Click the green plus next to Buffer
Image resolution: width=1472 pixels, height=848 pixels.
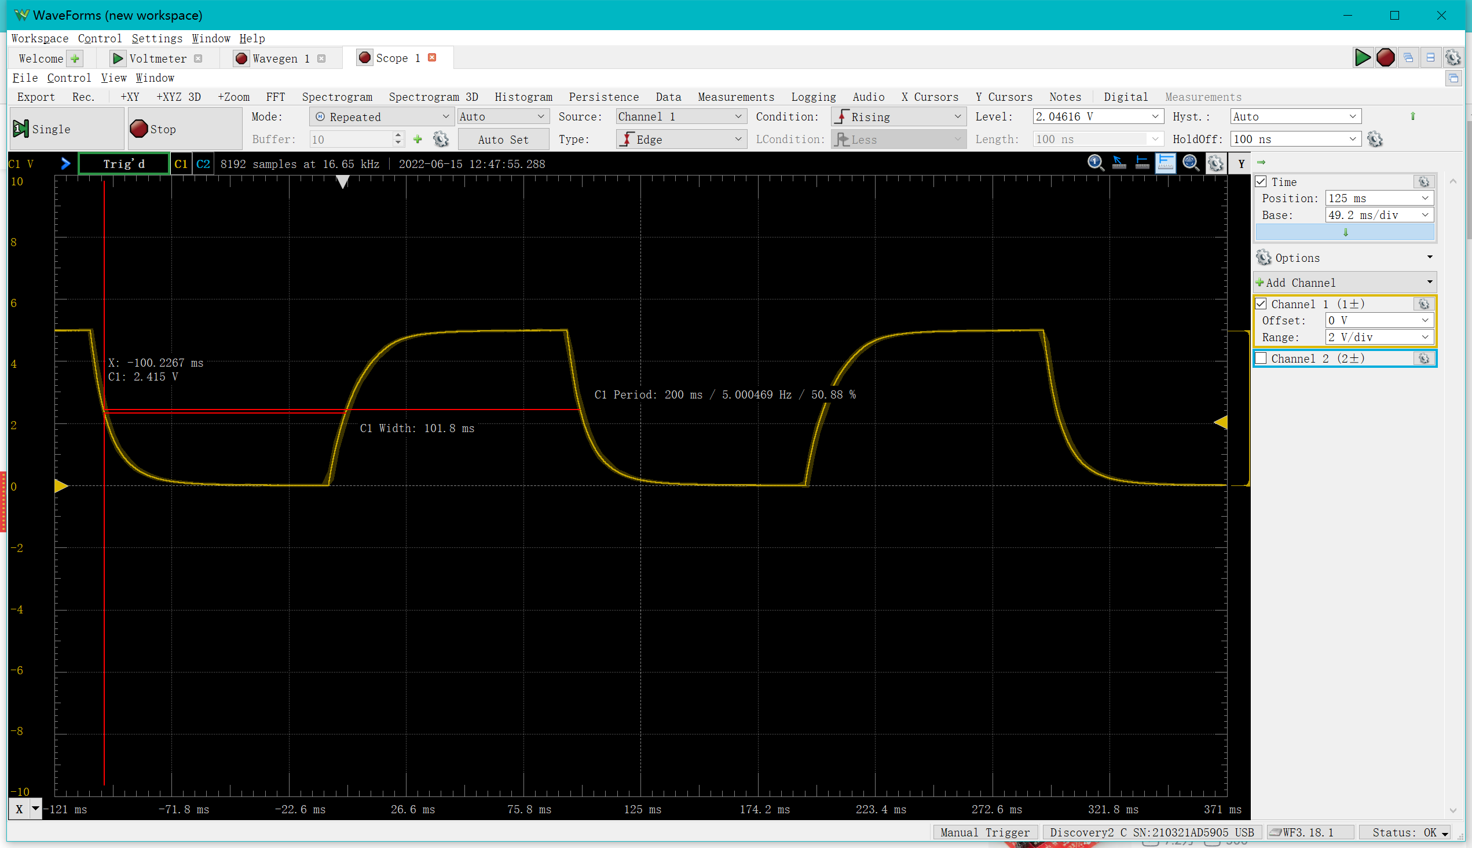[418, 139]
